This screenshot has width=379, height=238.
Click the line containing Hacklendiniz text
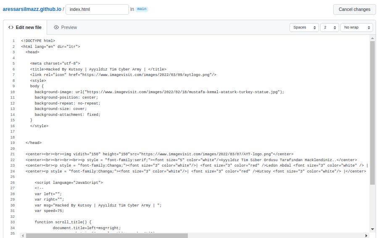191,160
